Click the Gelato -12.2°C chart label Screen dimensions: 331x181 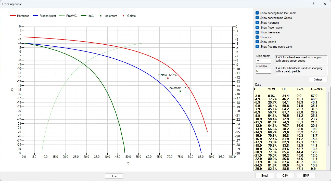(168, 75)
